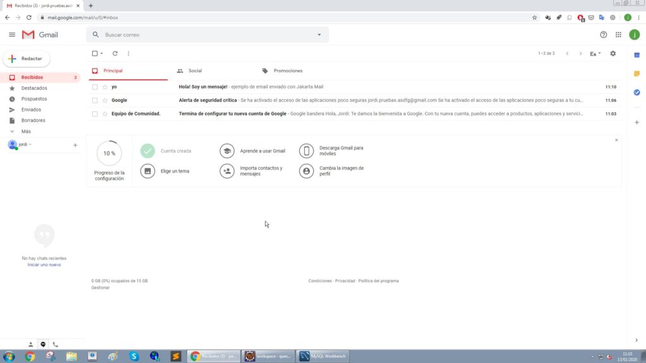Open Google Calendar in the side panel
This screenshot has width=646, height=363.
[x=637, y=55]
